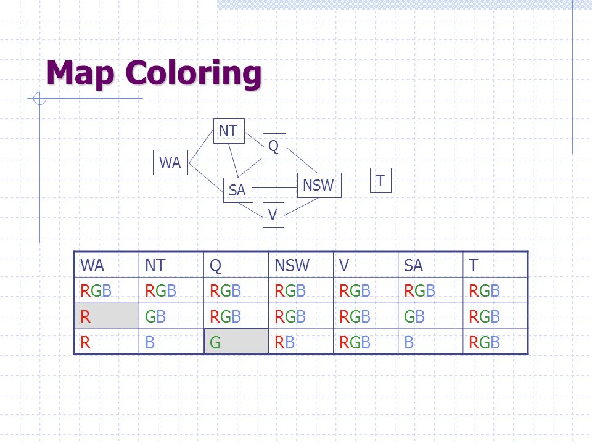
Task: Select the RGB cell directly below the Q header
Action: (236, 290)
